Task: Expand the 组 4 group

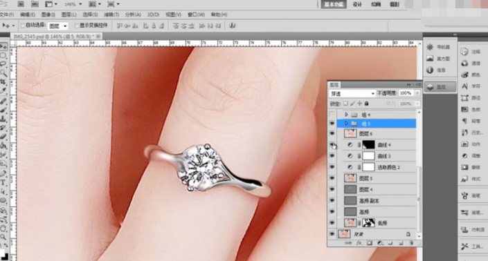Action: point(346,115)
